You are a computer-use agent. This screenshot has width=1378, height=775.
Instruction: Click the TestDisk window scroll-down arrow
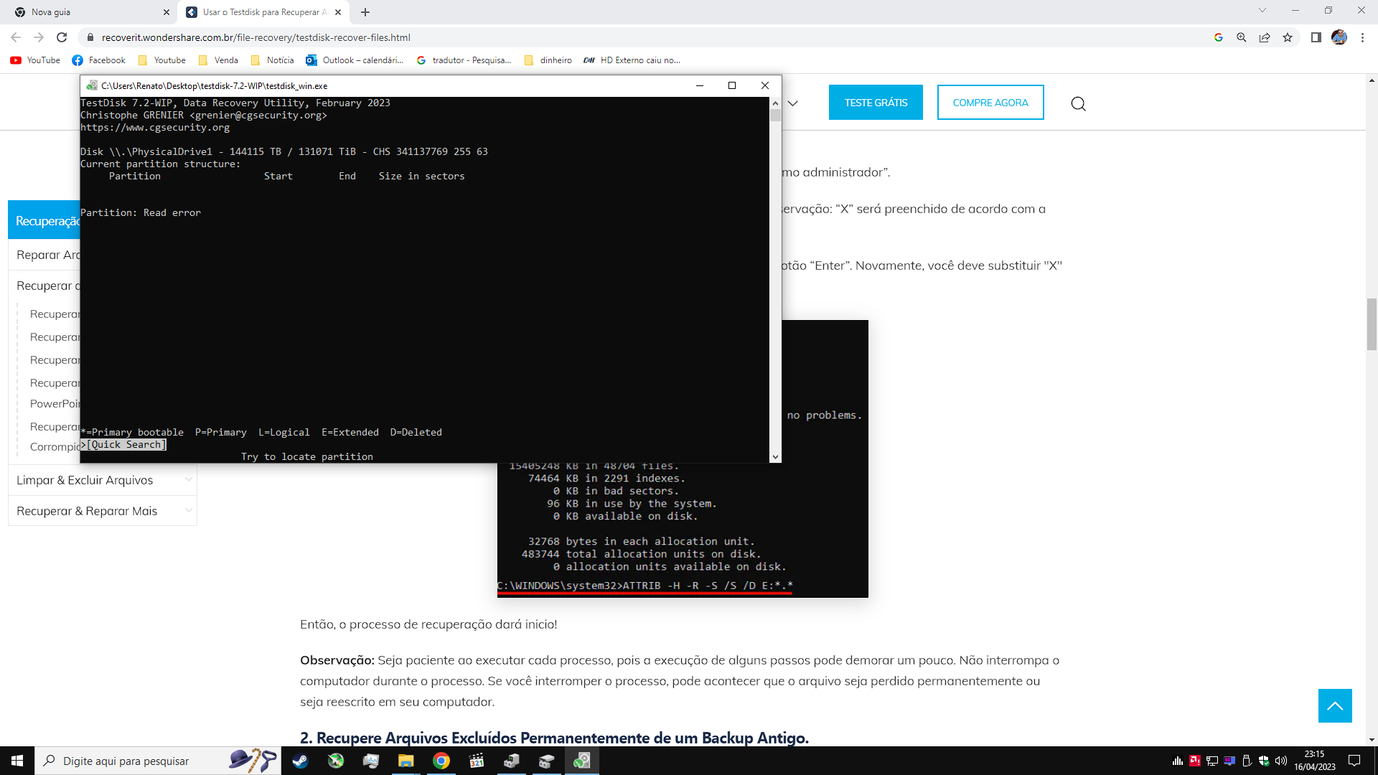click(775, 456)
